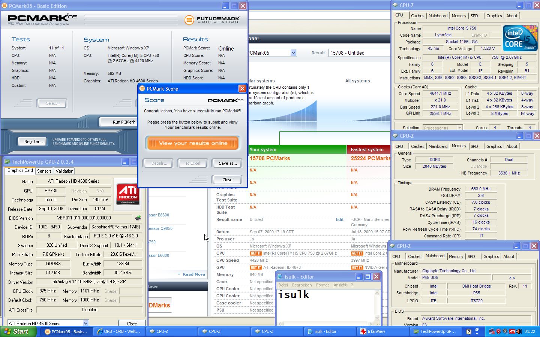Switch to IrfanView from the taskbar
Viewport: 540px width, 337px height.
pos(382,331)
